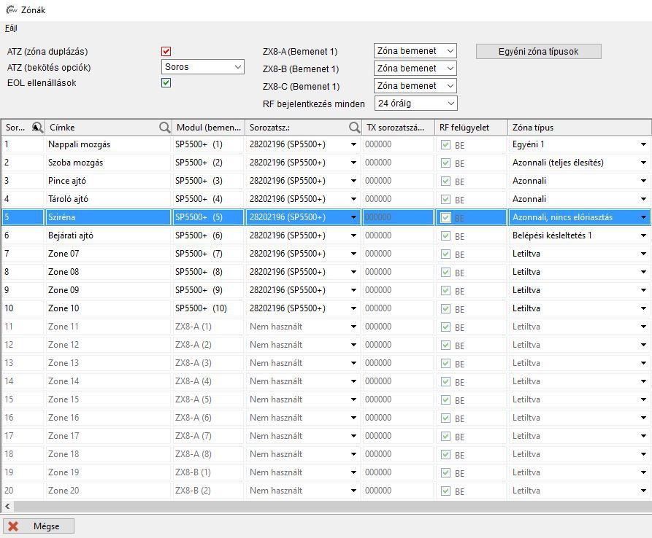Viewport: 652px width, 538px height.
Task: Select the Sziréna label cell
Action: 108,217
